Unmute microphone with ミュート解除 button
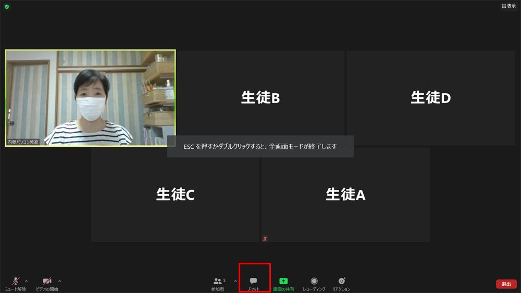The image size is (521, 293). [x=15, y=284]
